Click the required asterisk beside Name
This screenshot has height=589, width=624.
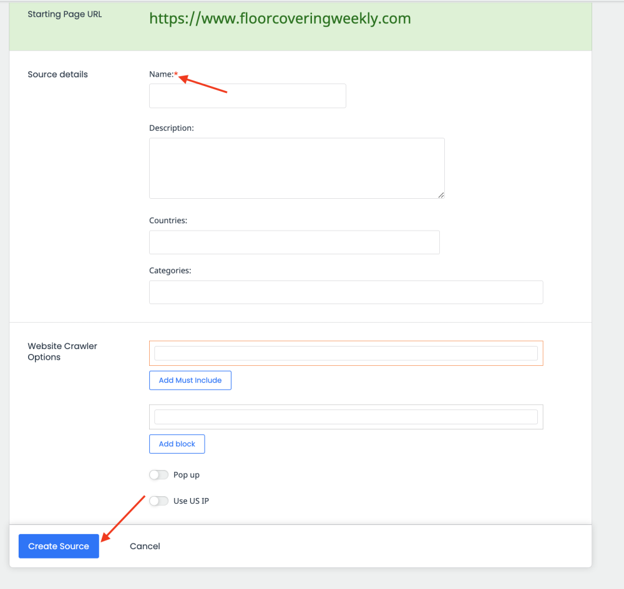coord(176,72)
